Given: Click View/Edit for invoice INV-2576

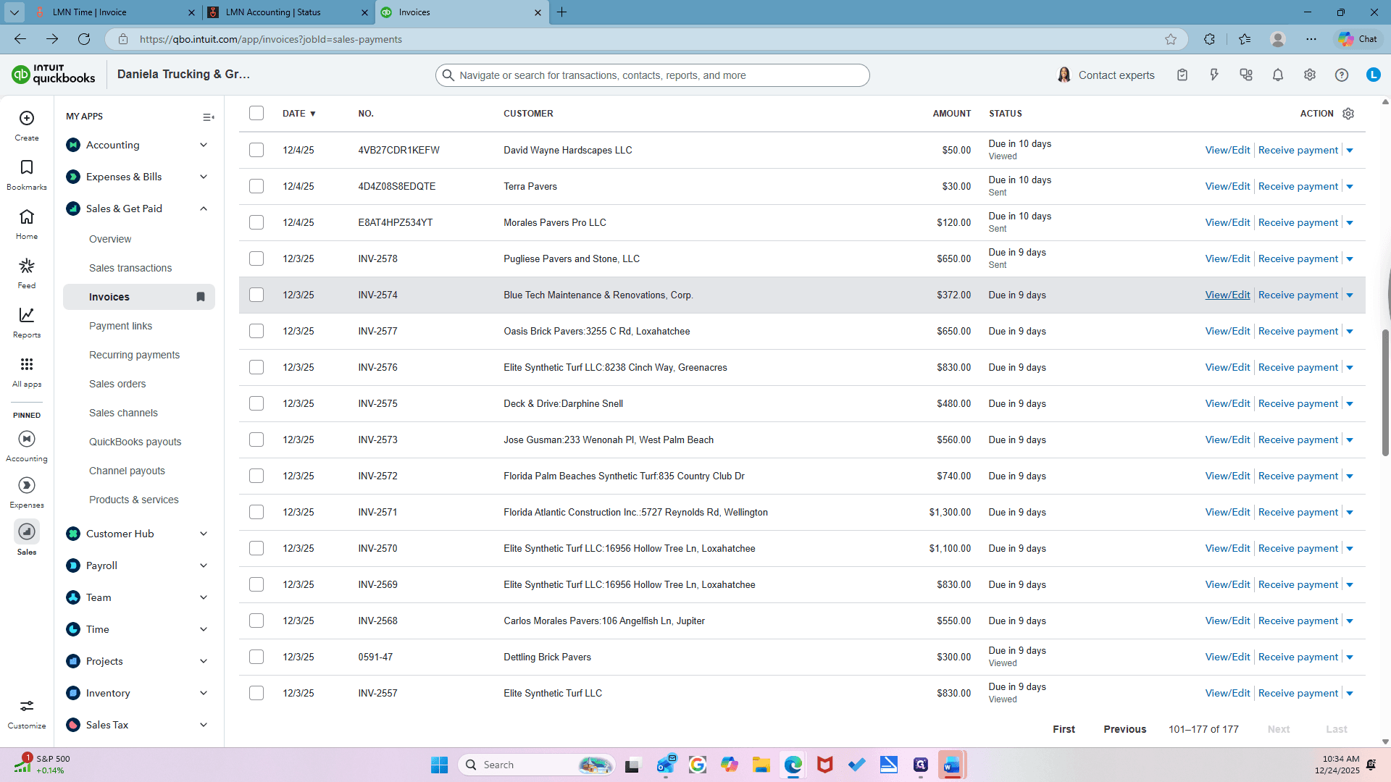Looking at the screenshot, I should 1227,367.
